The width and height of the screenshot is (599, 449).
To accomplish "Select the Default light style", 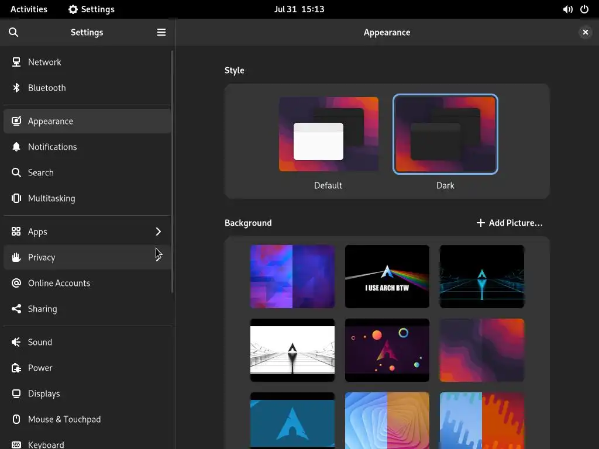I will (329, 134).
